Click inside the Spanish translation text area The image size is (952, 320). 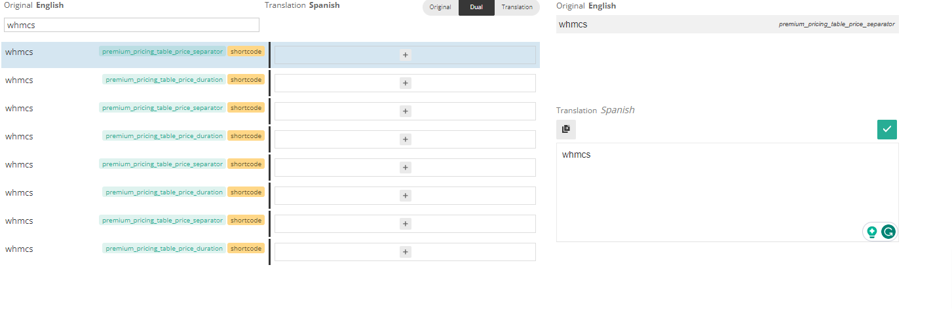[x=727, y=192]
